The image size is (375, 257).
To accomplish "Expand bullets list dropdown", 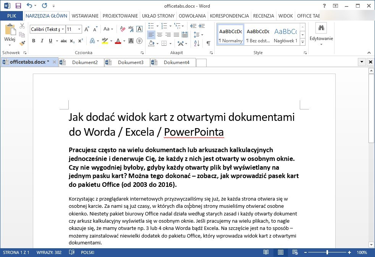I will [157, 26].
